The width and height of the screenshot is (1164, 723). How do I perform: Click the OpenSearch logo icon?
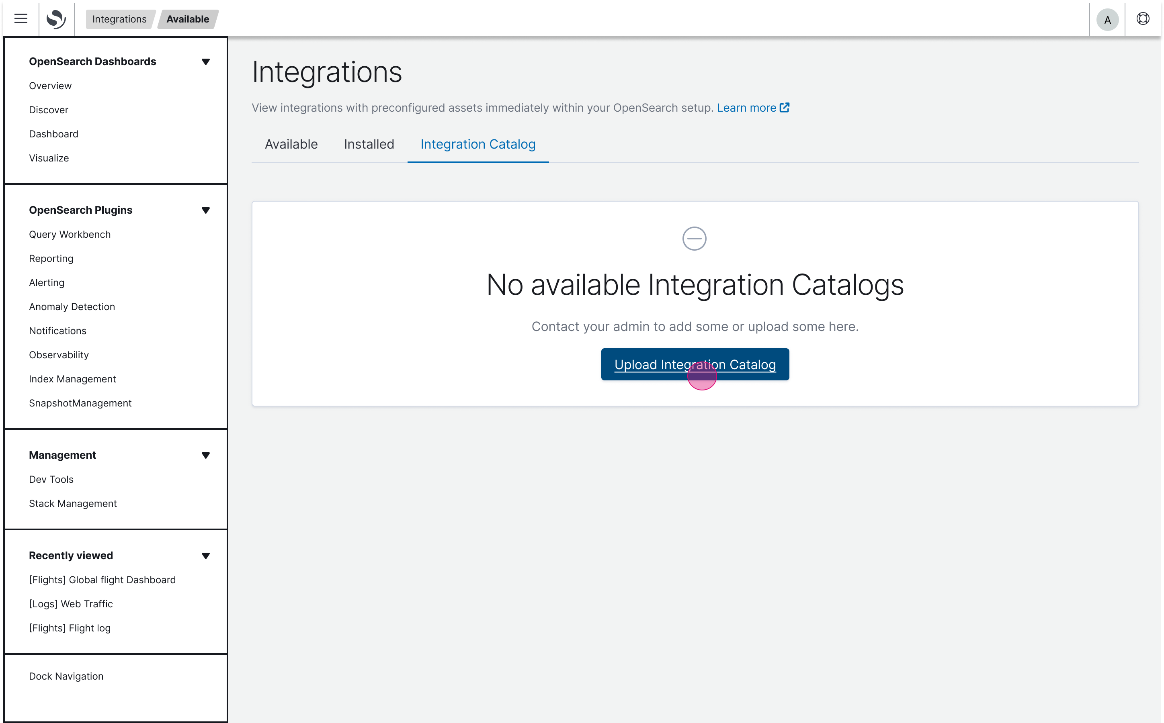point(56,18)
